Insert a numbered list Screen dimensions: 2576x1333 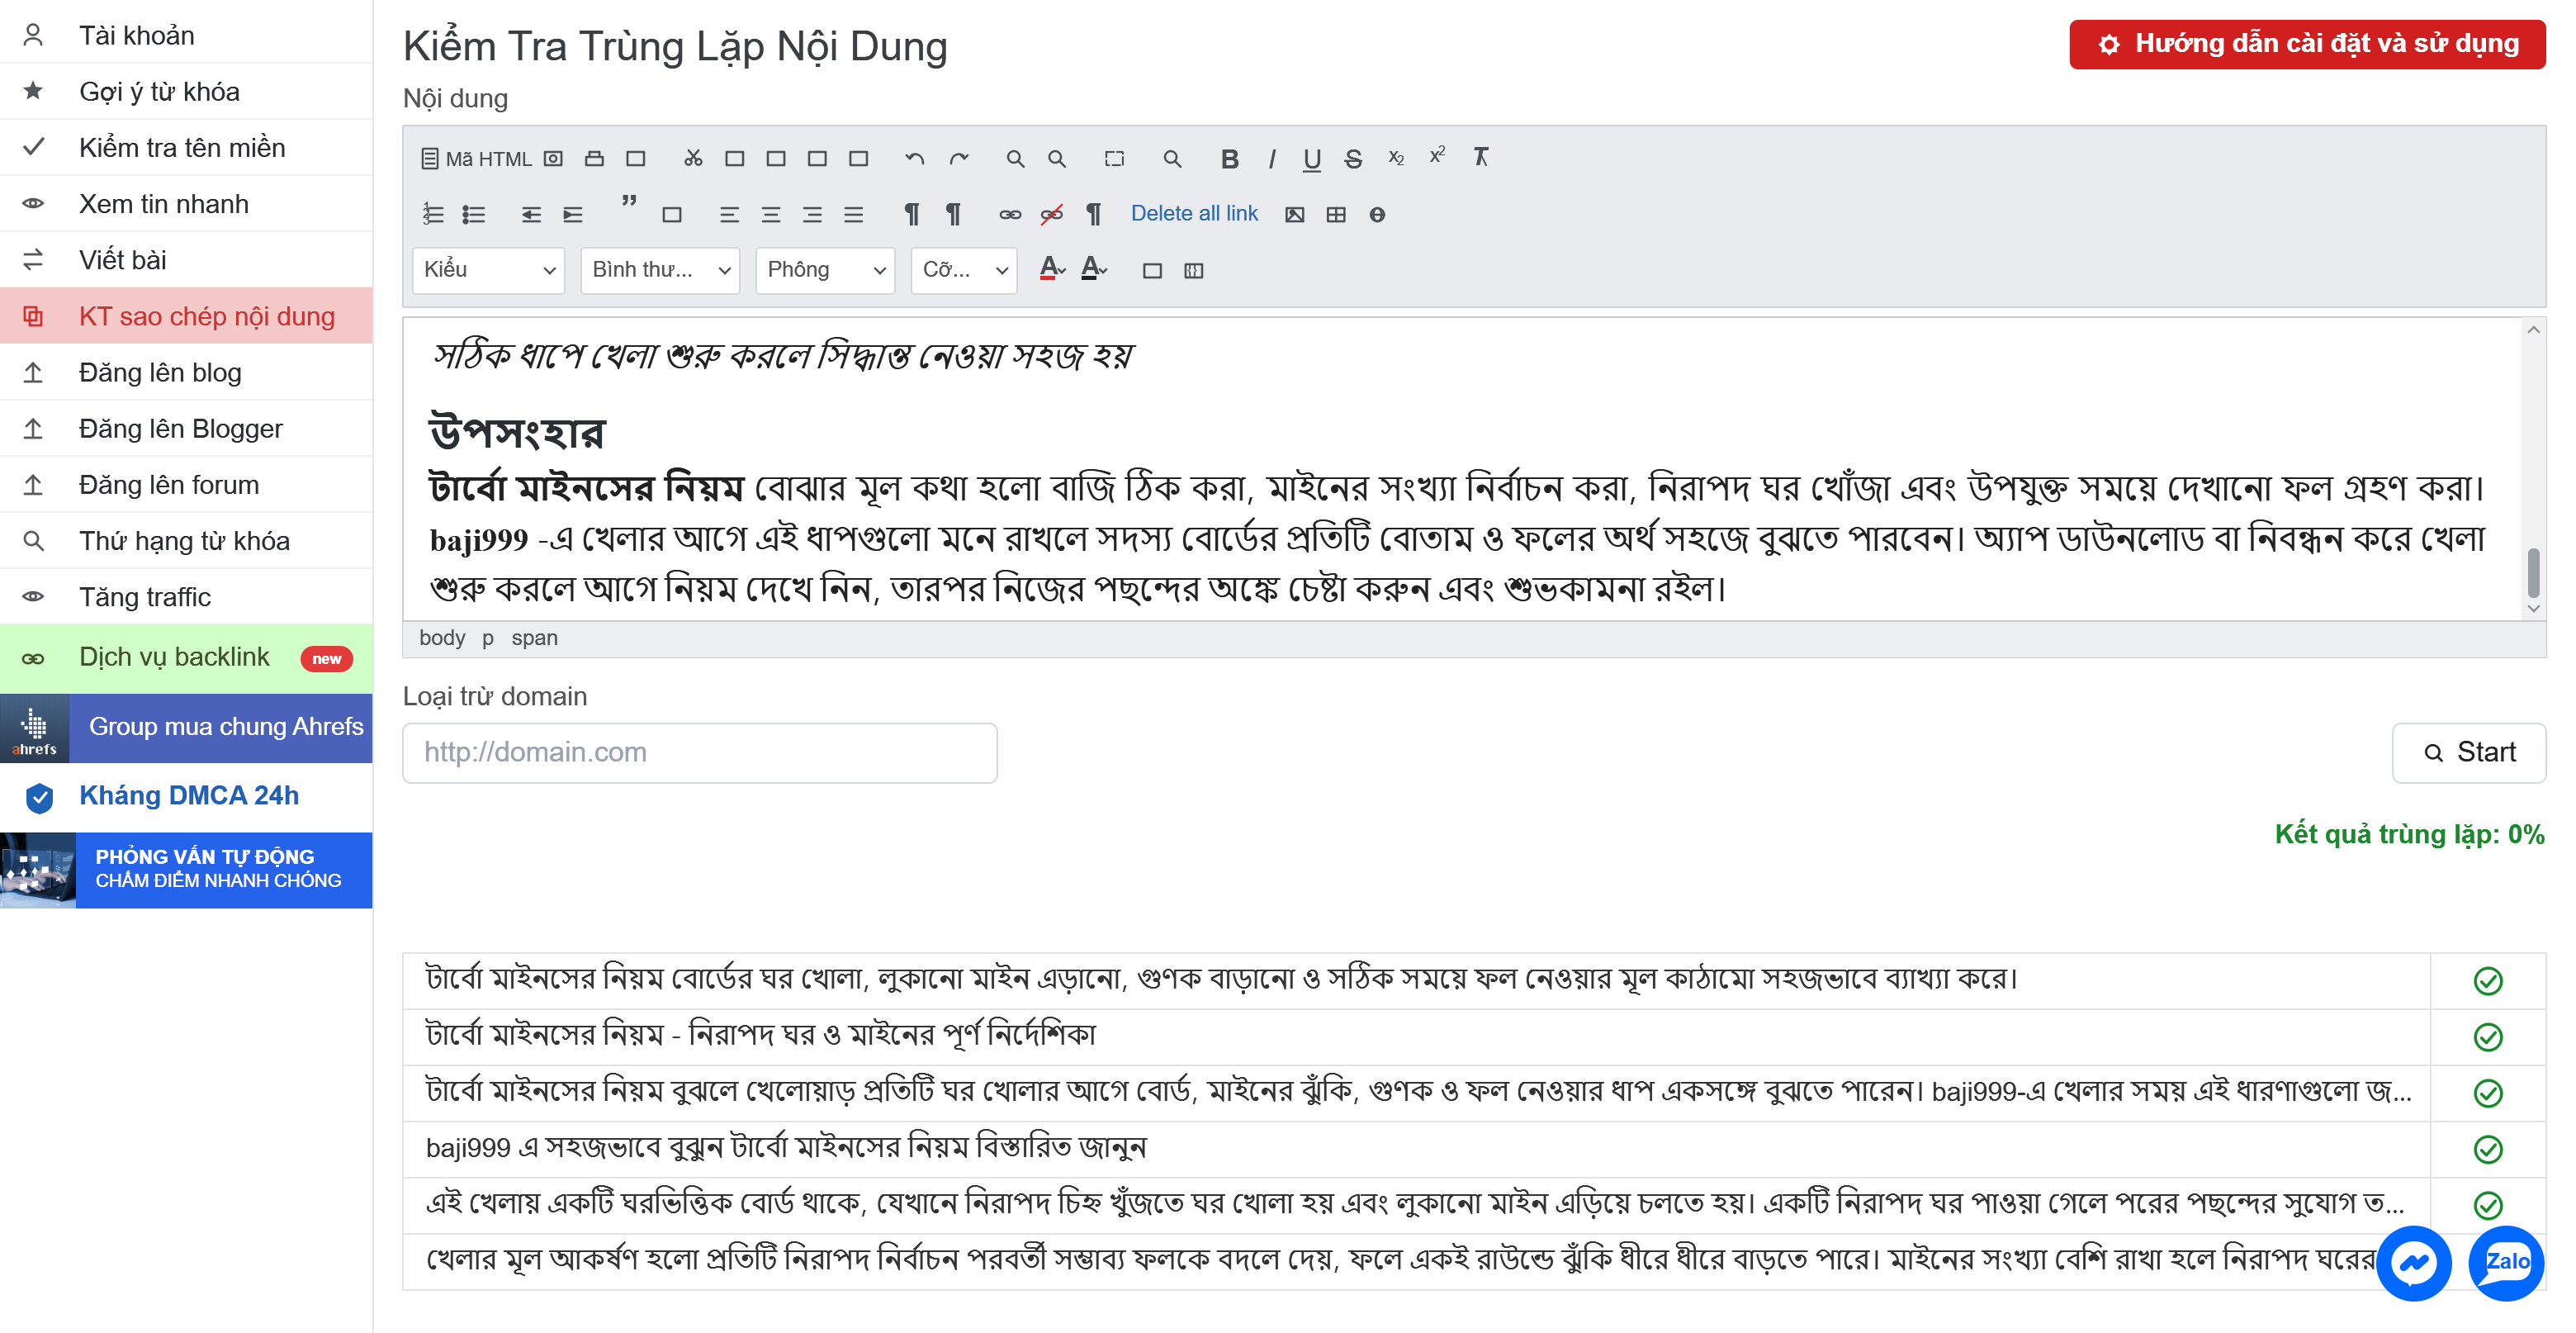[x=433, y=214]
